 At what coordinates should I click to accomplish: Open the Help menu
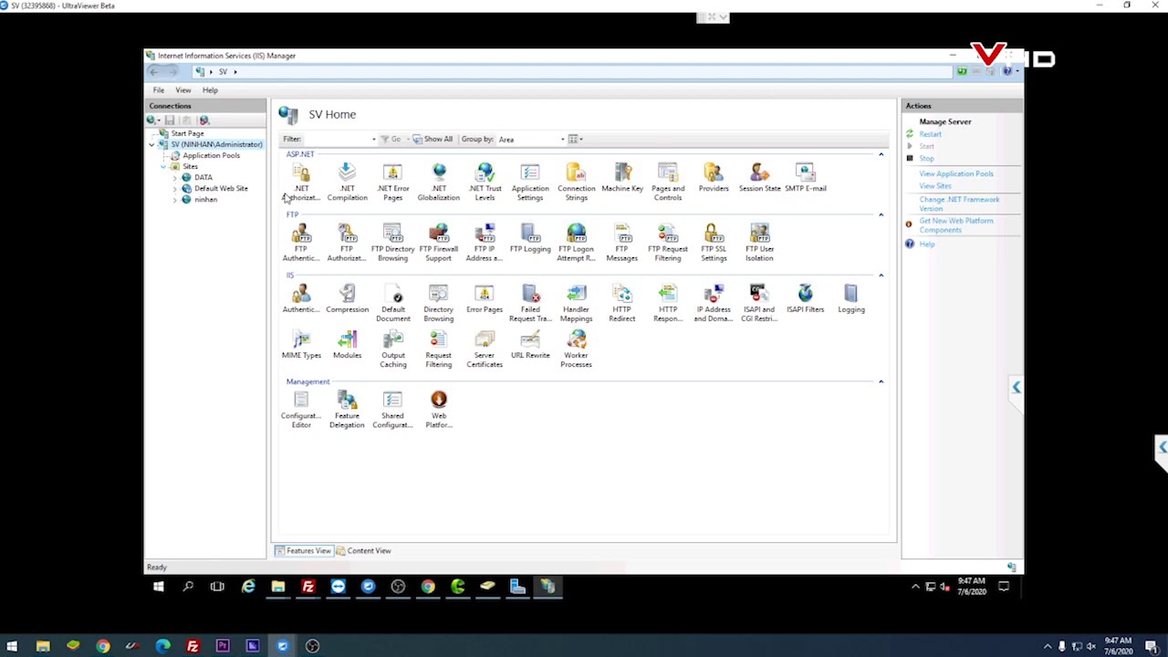click(210, 90)
